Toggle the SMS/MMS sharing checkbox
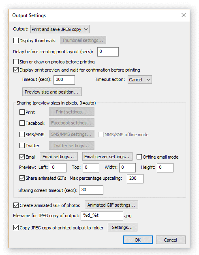The height and width of the screenshot is (255, 199). 22,135
